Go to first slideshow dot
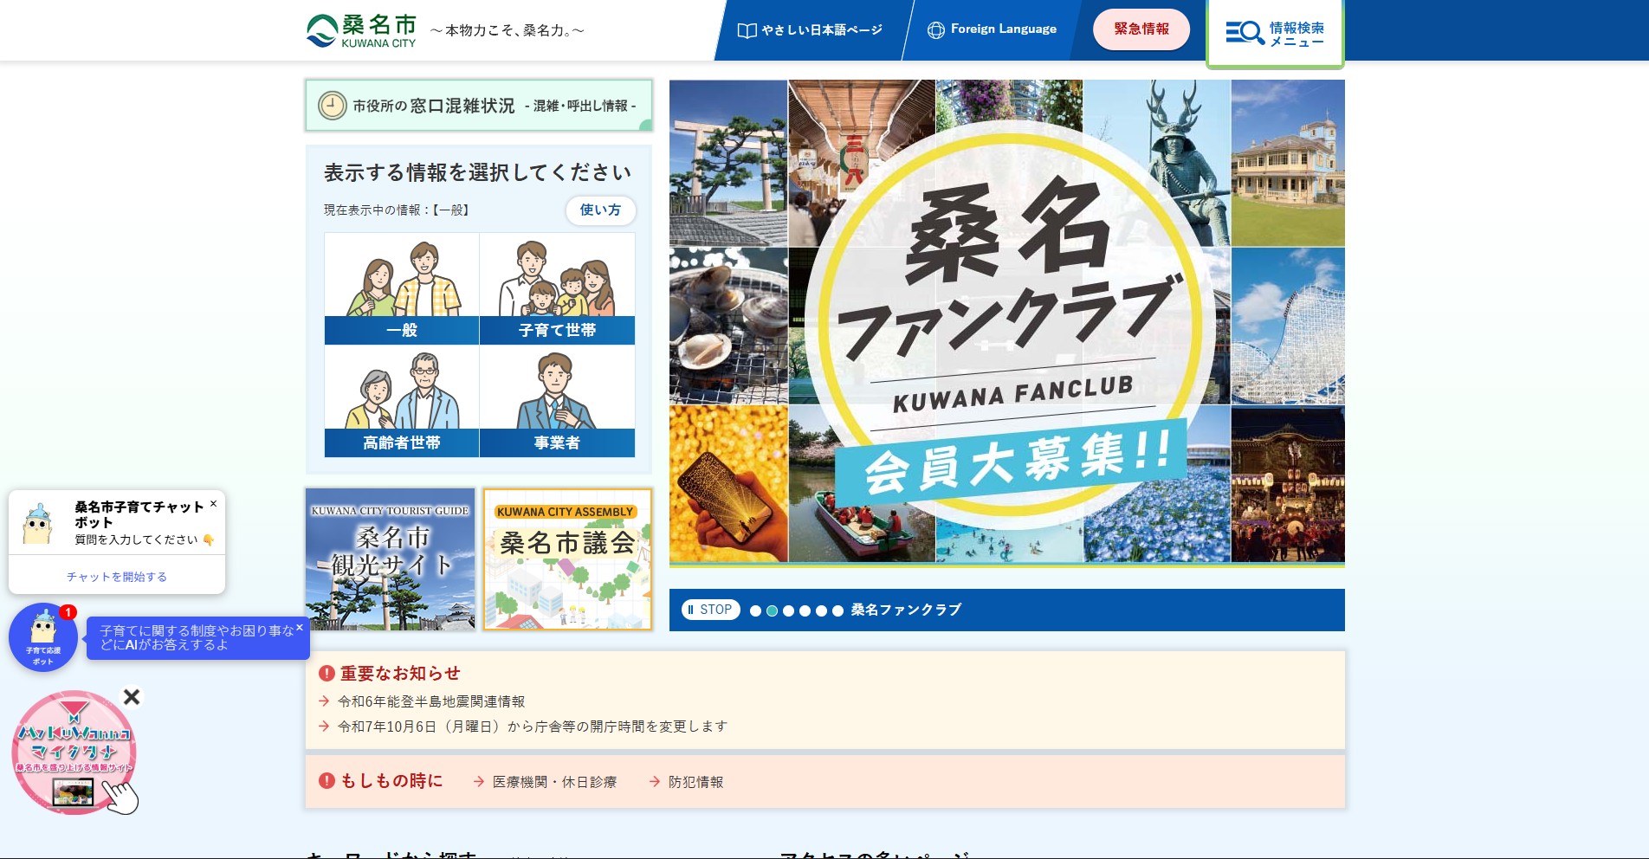 tap(755, 610)
